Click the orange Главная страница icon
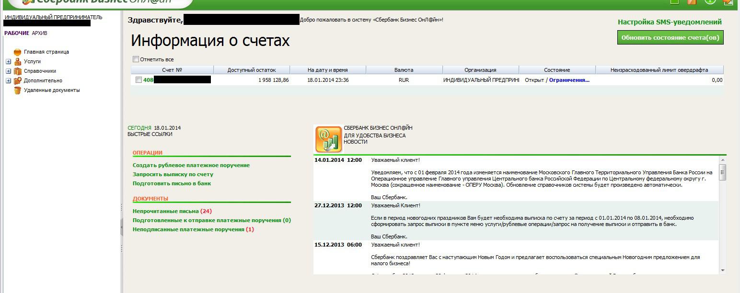 [x=18, y=52]
